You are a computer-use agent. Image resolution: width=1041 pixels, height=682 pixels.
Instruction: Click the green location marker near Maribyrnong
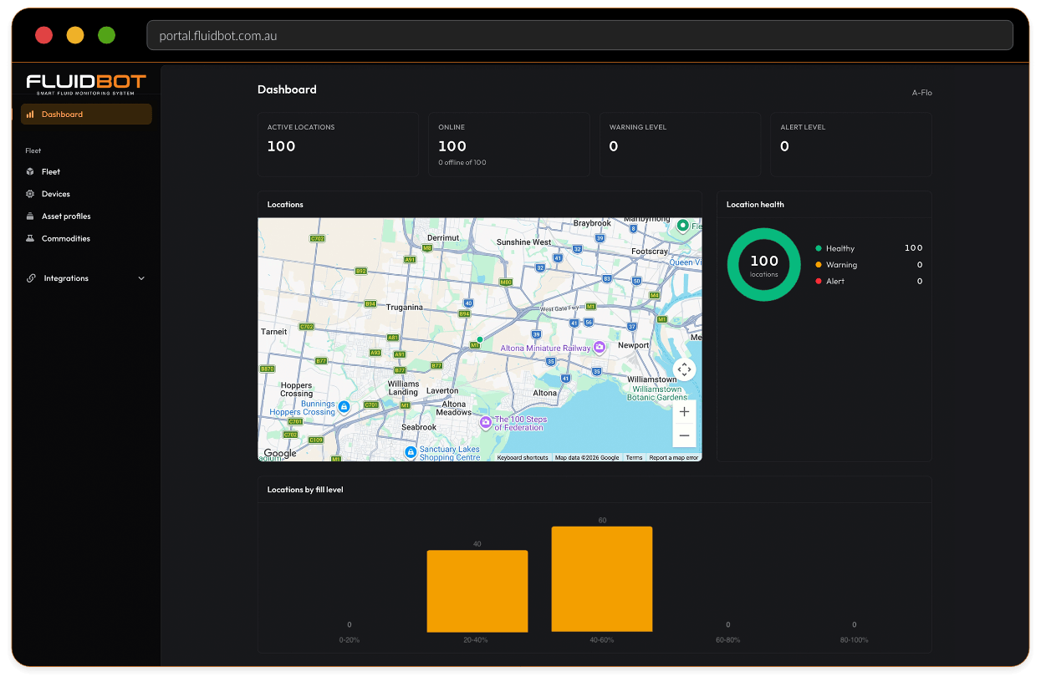pos(683,226)
